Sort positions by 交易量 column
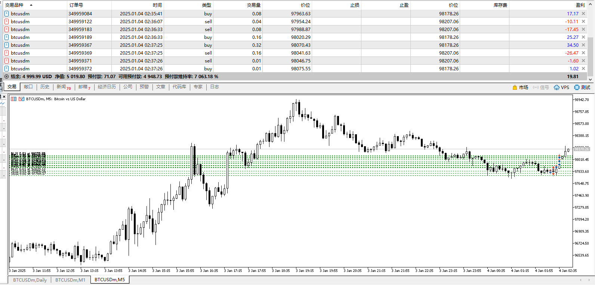This screenshot has width=595, height=285. click(254, 5)
